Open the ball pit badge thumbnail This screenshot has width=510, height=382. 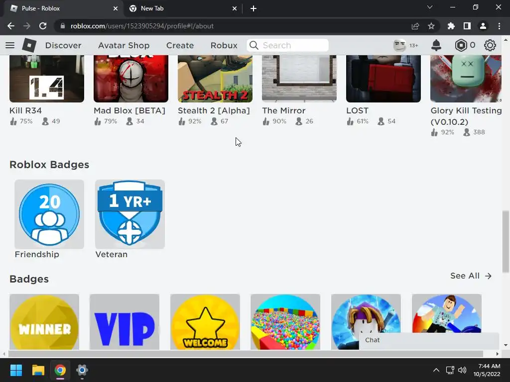285,322
